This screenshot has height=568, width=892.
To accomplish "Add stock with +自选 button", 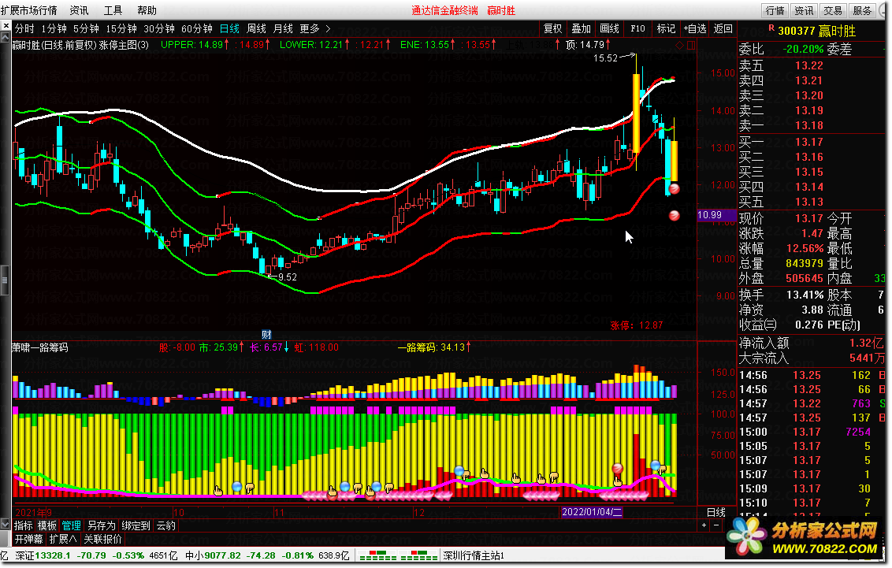I will pos(694,28).
